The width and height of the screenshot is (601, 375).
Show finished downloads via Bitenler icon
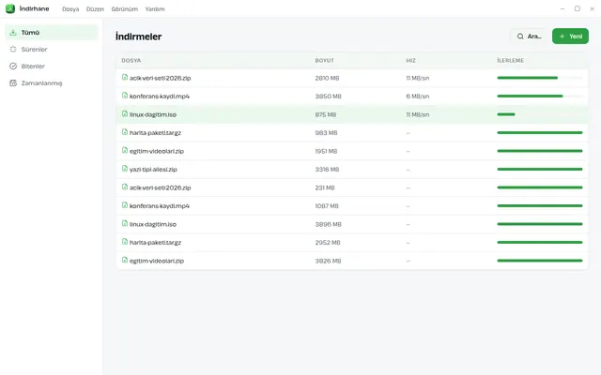(x=13, y=67)
